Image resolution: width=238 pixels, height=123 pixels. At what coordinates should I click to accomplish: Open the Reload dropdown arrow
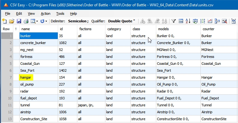(x=46, y=21)
